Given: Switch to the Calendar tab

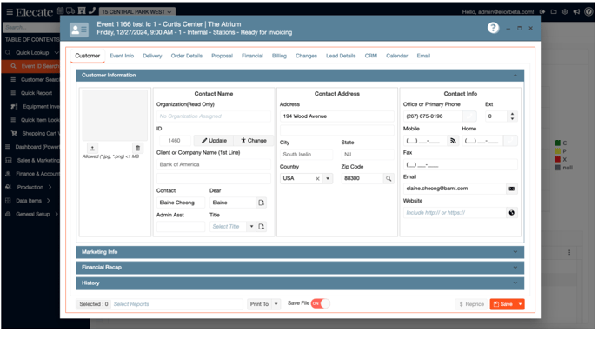Looking at the screenshot, I should (396, 56).
